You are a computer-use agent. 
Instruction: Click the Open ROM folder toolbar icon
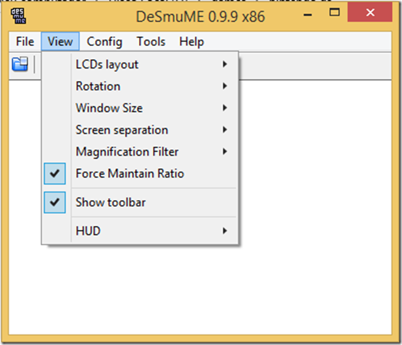[20, 64]
